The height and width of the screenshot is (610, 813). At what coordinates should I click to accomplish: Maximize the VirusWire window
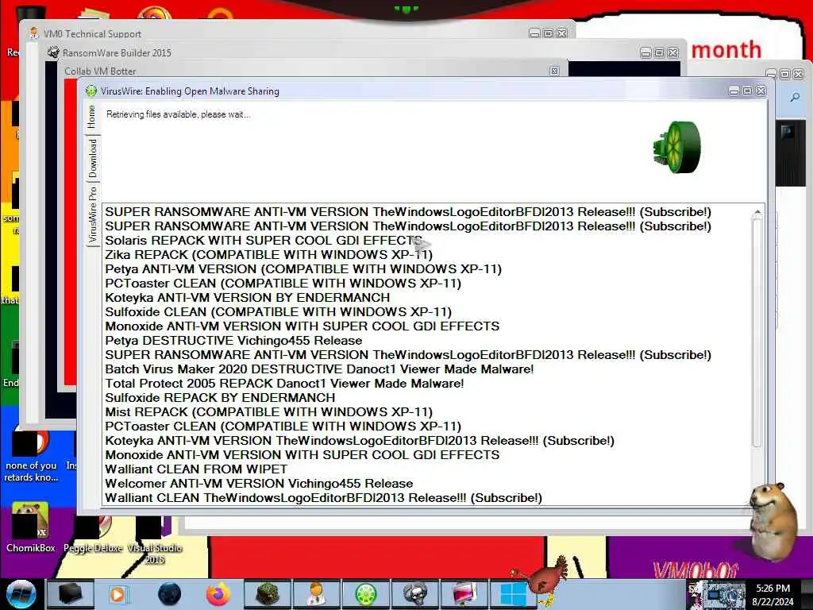(747, 91)
